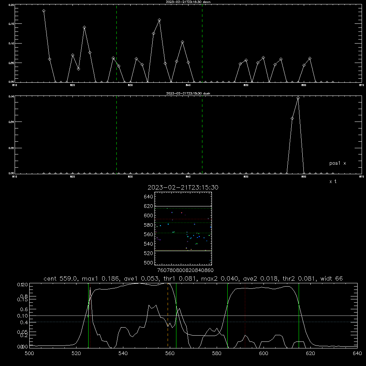Click the '580' x-axis label of bottom plot
Screen dimensions: 366x366
(x=217, y=354)
